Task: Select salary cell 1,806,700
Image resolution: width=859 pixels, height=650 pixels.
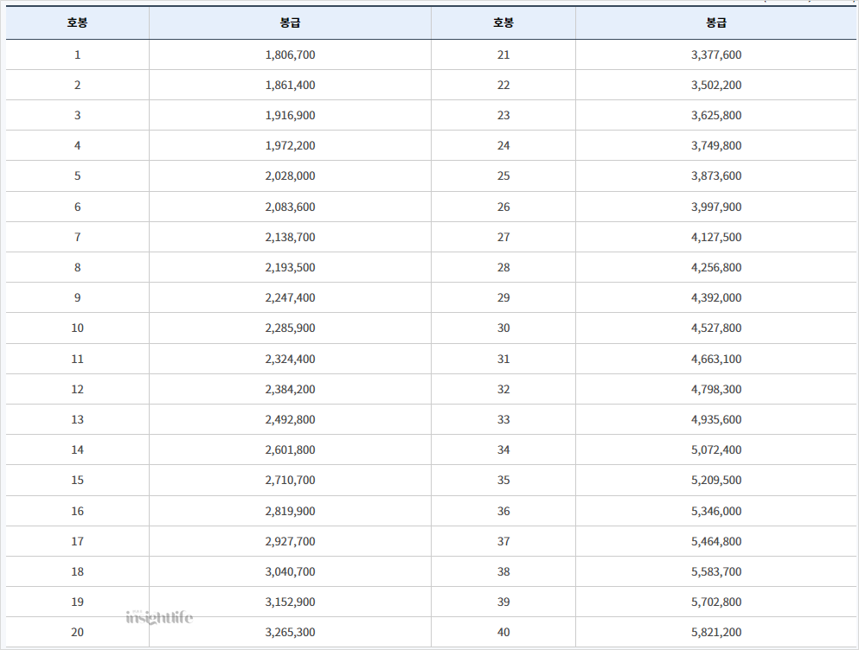Action: click(x=290, y=54)
